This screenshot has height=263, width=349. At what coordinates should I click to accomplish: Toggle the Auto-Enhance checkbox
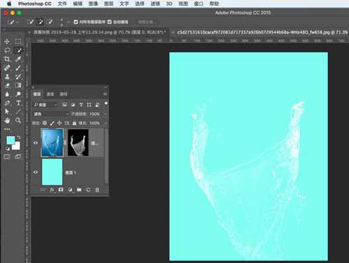tap(110, 22)
